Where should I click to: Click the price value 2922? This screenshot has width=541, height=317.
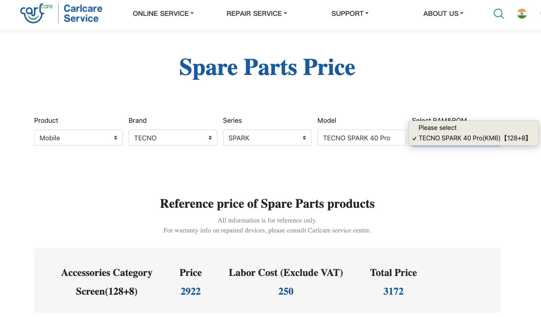point(190,291)
